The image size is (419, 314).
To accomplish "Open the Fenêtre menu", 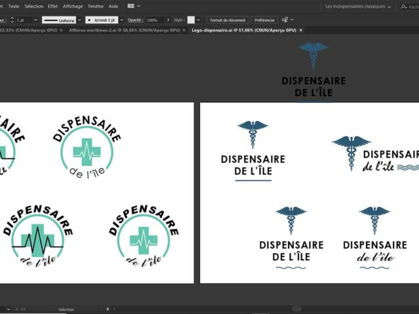I will point(95,6).
